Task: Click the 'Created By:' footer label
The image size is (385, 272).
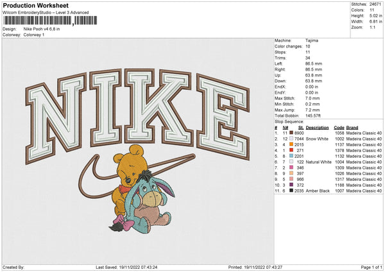Action: point(13,267)
